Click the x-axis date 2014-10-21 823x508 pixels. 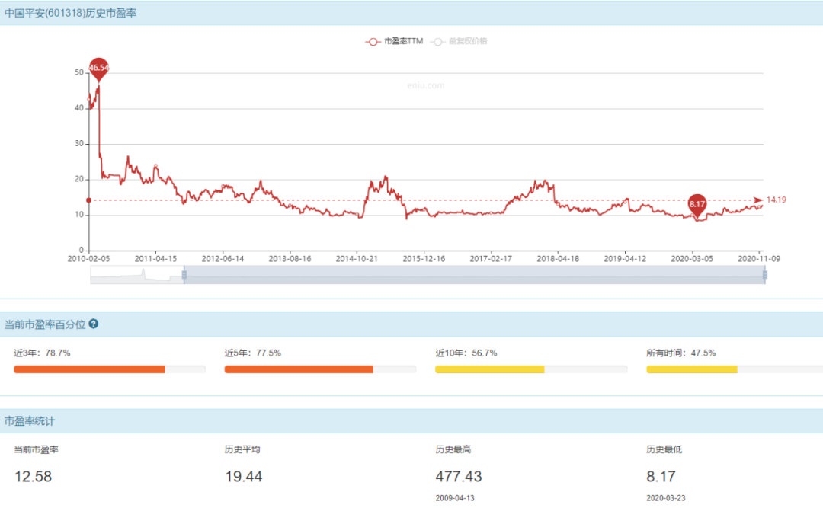[357, 259]
